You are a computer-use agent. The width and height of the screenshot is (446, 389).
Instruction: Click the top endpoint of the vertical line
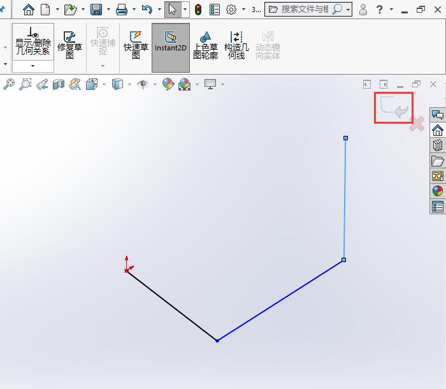pos(345,138)
